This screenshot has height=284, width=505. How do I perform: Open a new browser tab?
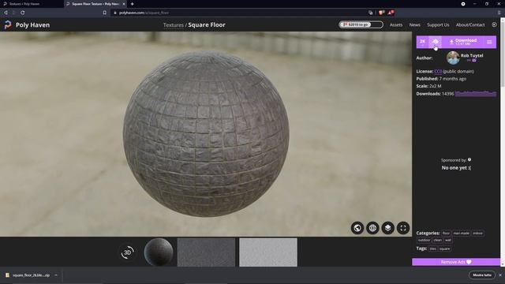[132, 4]
